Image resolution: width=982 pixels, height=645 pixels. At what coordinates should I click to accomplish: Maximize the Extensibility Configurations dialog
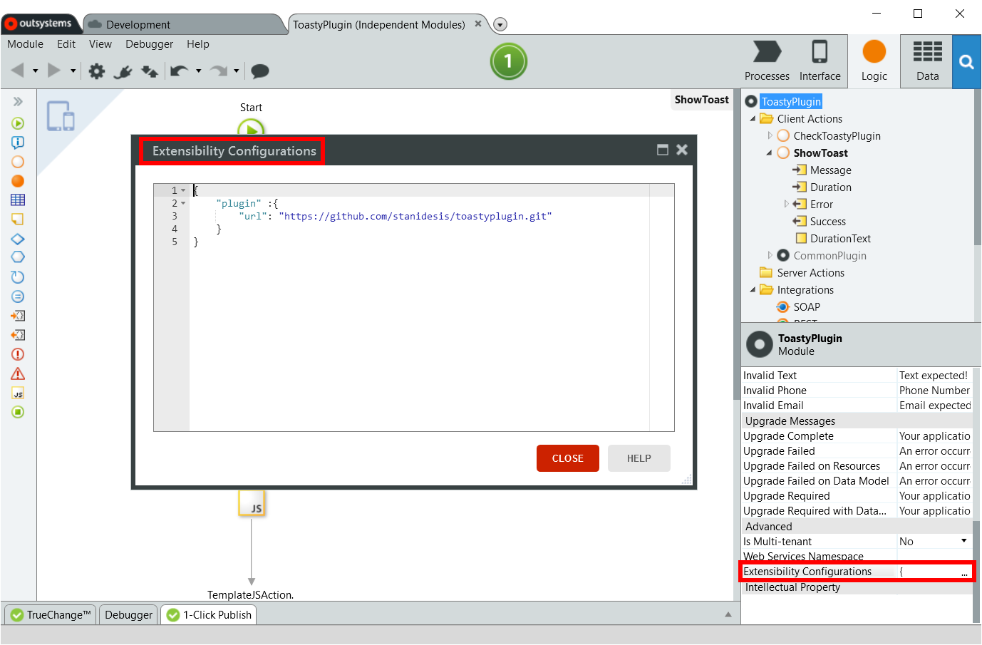[662, 150]
